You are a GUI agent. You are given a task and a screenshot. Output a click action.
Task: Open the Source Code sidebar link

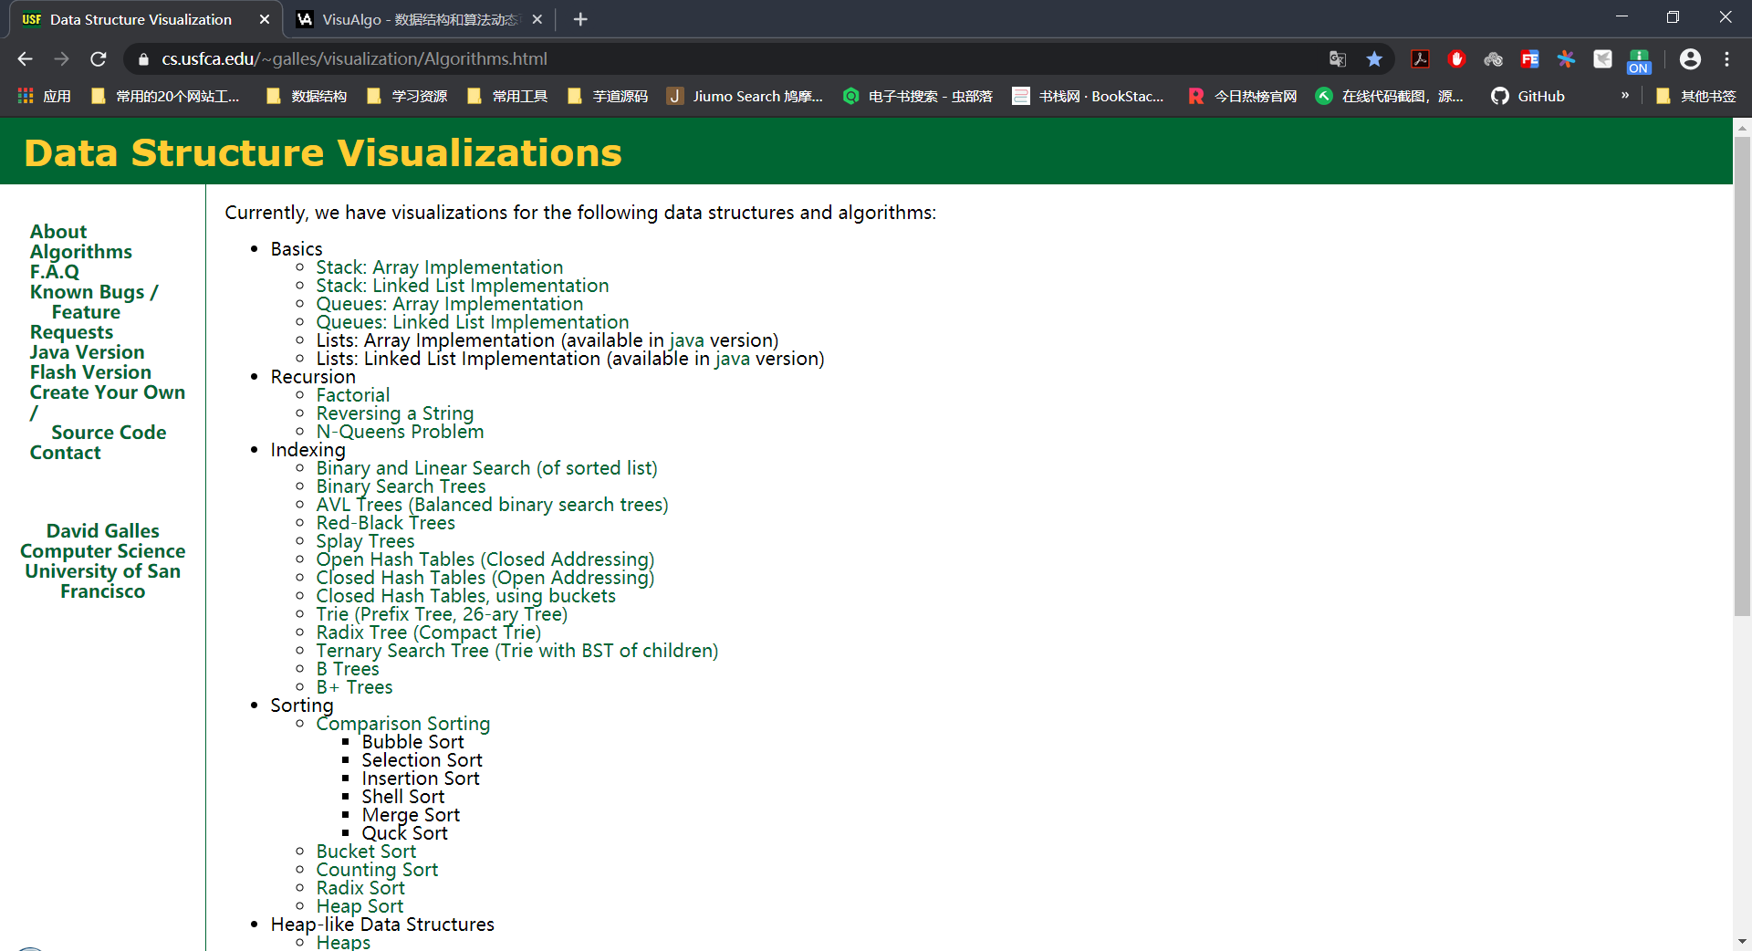[109, 433]
